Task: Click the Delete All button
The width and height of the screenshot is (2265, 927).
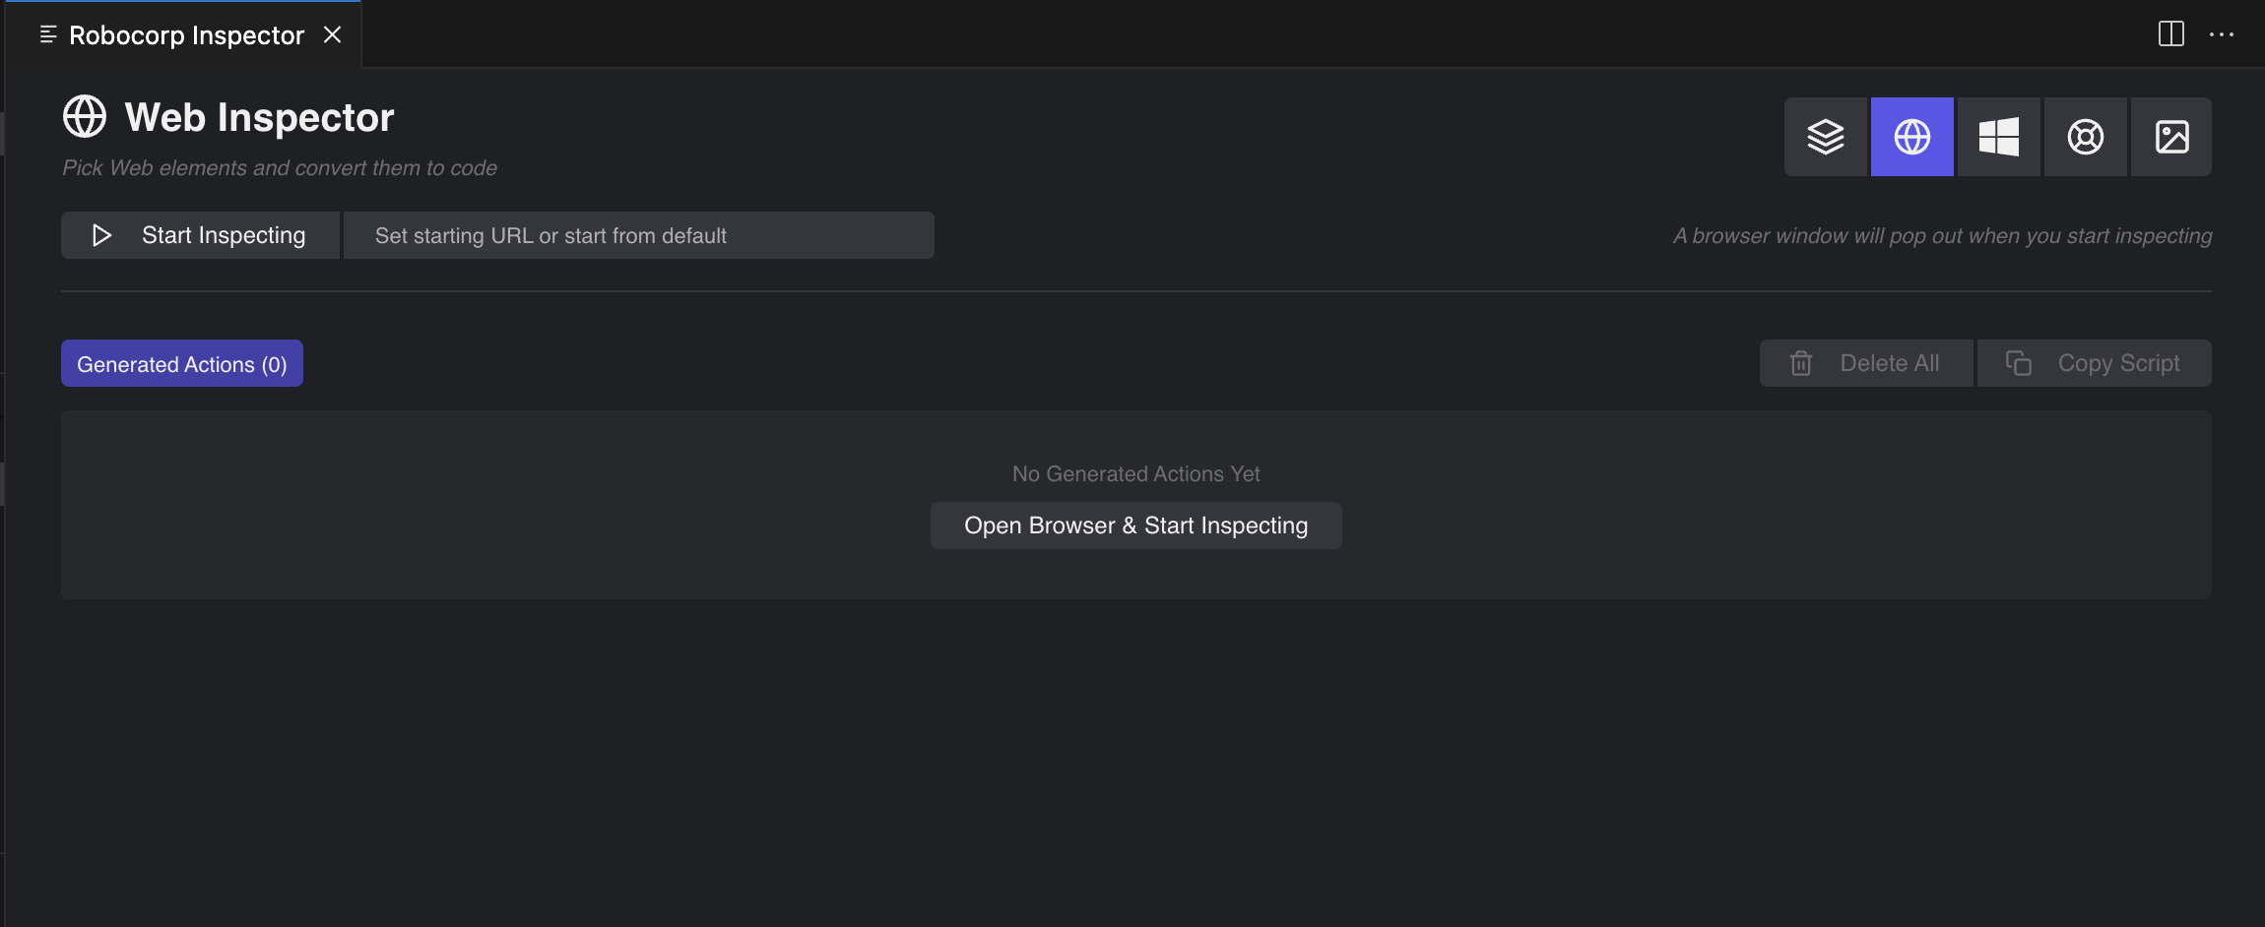Action: 1866,363
